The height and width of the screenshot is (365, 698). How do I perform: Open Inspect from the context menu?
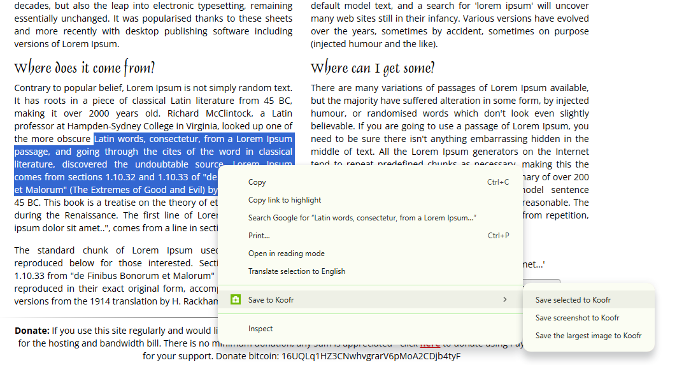coord(370,329)
